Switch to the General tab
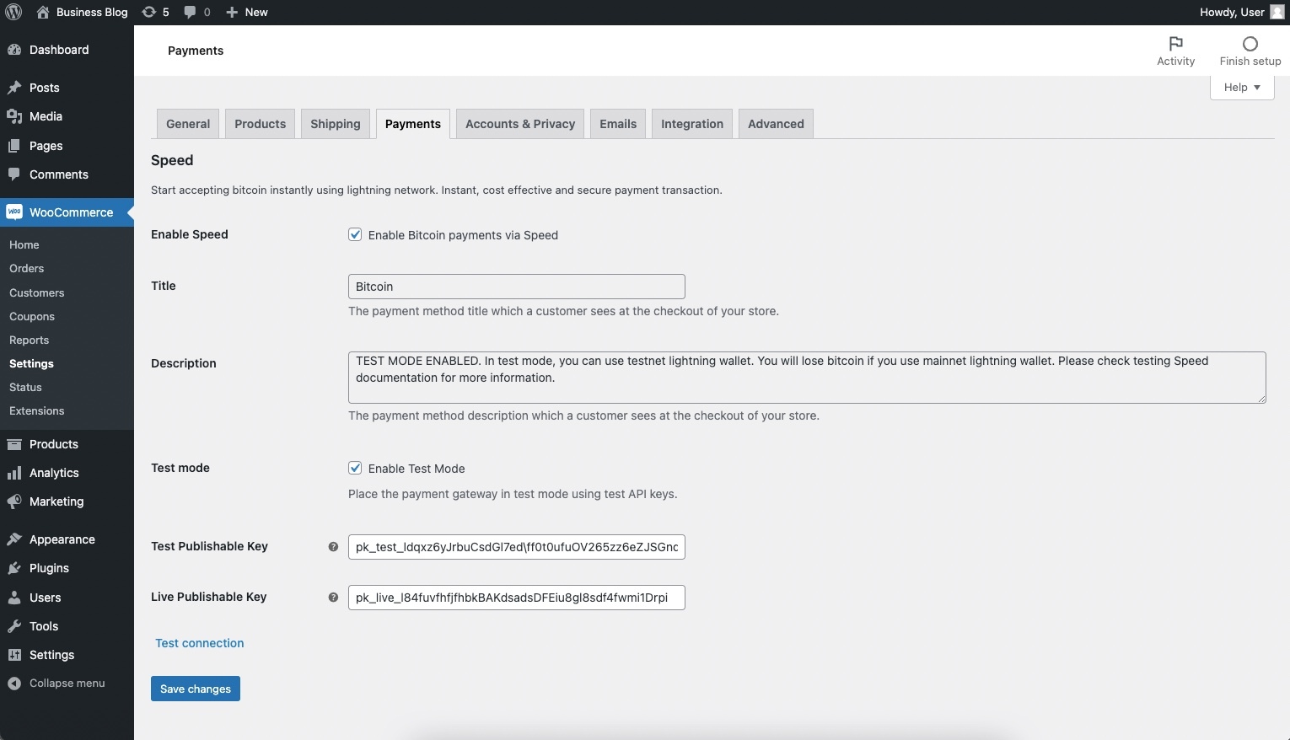This screenshot has height=740, width=1290. (x=188, y=124)
